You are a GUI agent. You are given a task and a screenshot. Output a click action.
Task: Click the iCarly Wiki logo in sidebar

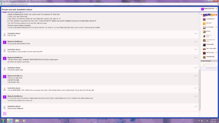click(x=209, y=15)
